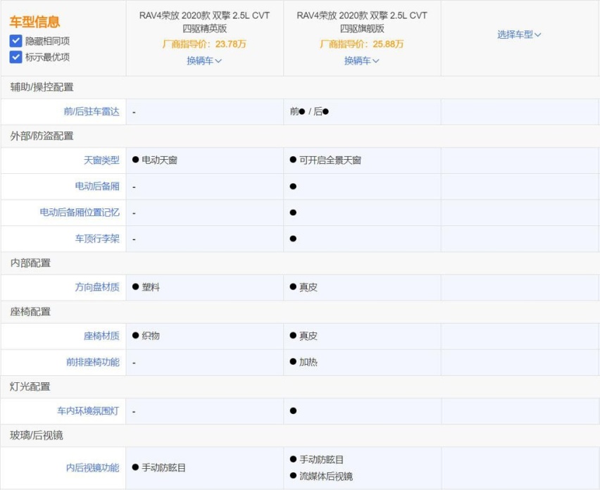
Task: Open the 前排座椅功能 link
Action: 93,361
